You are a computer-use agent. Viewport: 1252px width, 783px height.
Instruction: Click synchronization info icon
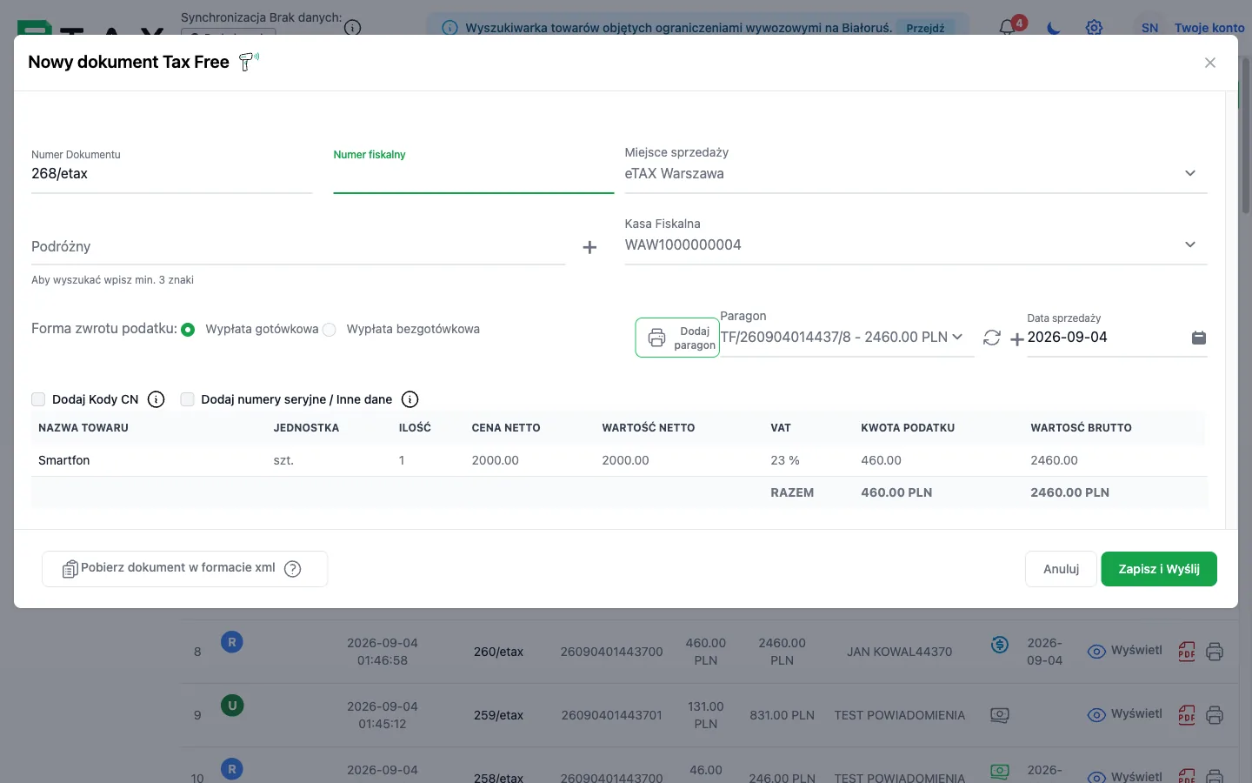pyautogui.click(x=352, y=28)
